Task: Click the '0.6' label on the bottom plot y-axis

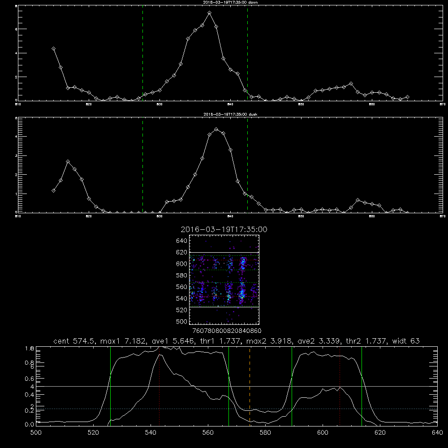Action: coord(29,379)
